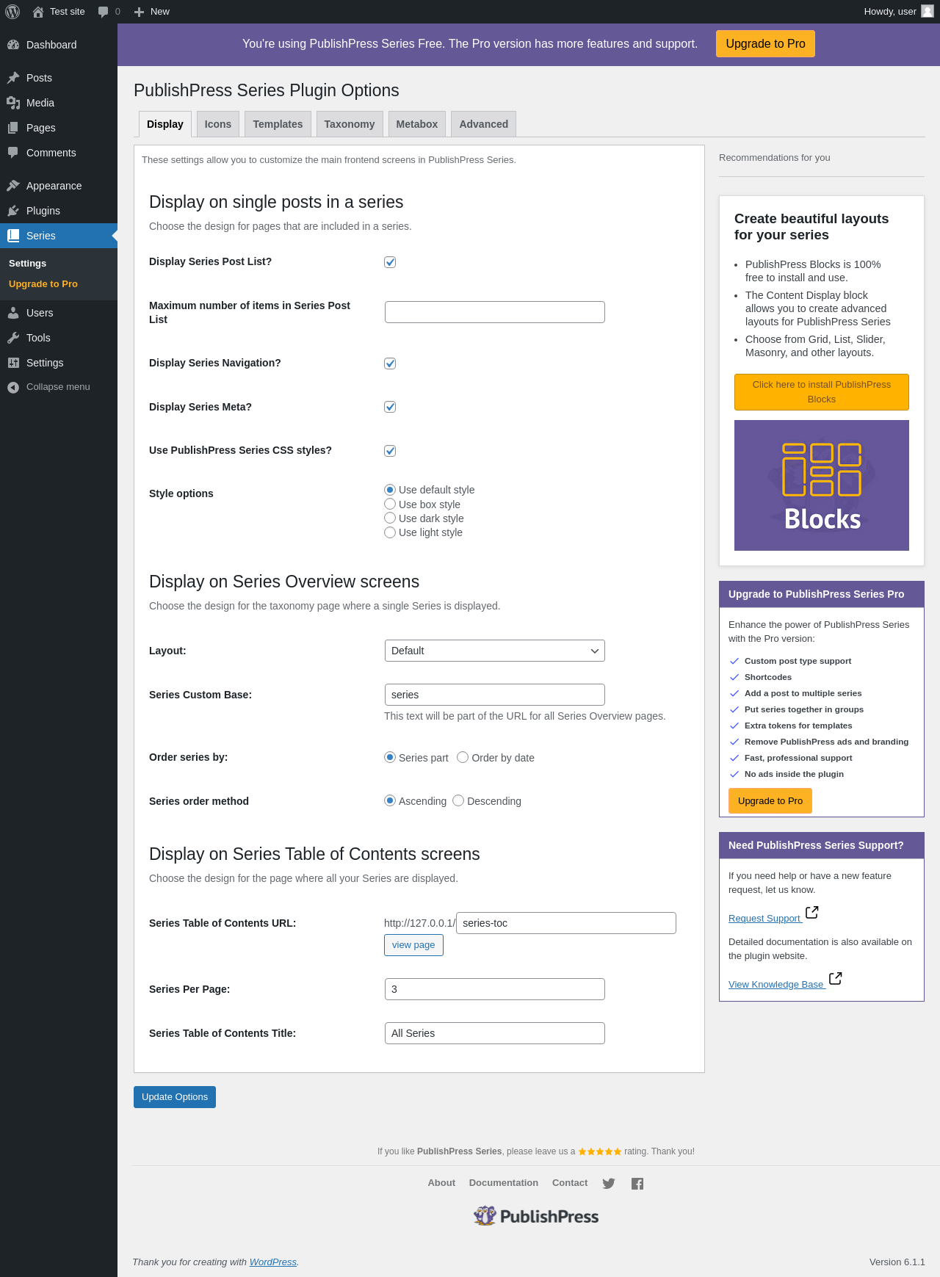Click the Settings sliders icon in sidebar
This screenshot has height=1277, width=940.
tap(13, 363)
